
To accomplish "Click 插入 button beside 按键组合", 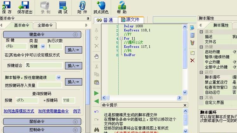I will (74, 66).
